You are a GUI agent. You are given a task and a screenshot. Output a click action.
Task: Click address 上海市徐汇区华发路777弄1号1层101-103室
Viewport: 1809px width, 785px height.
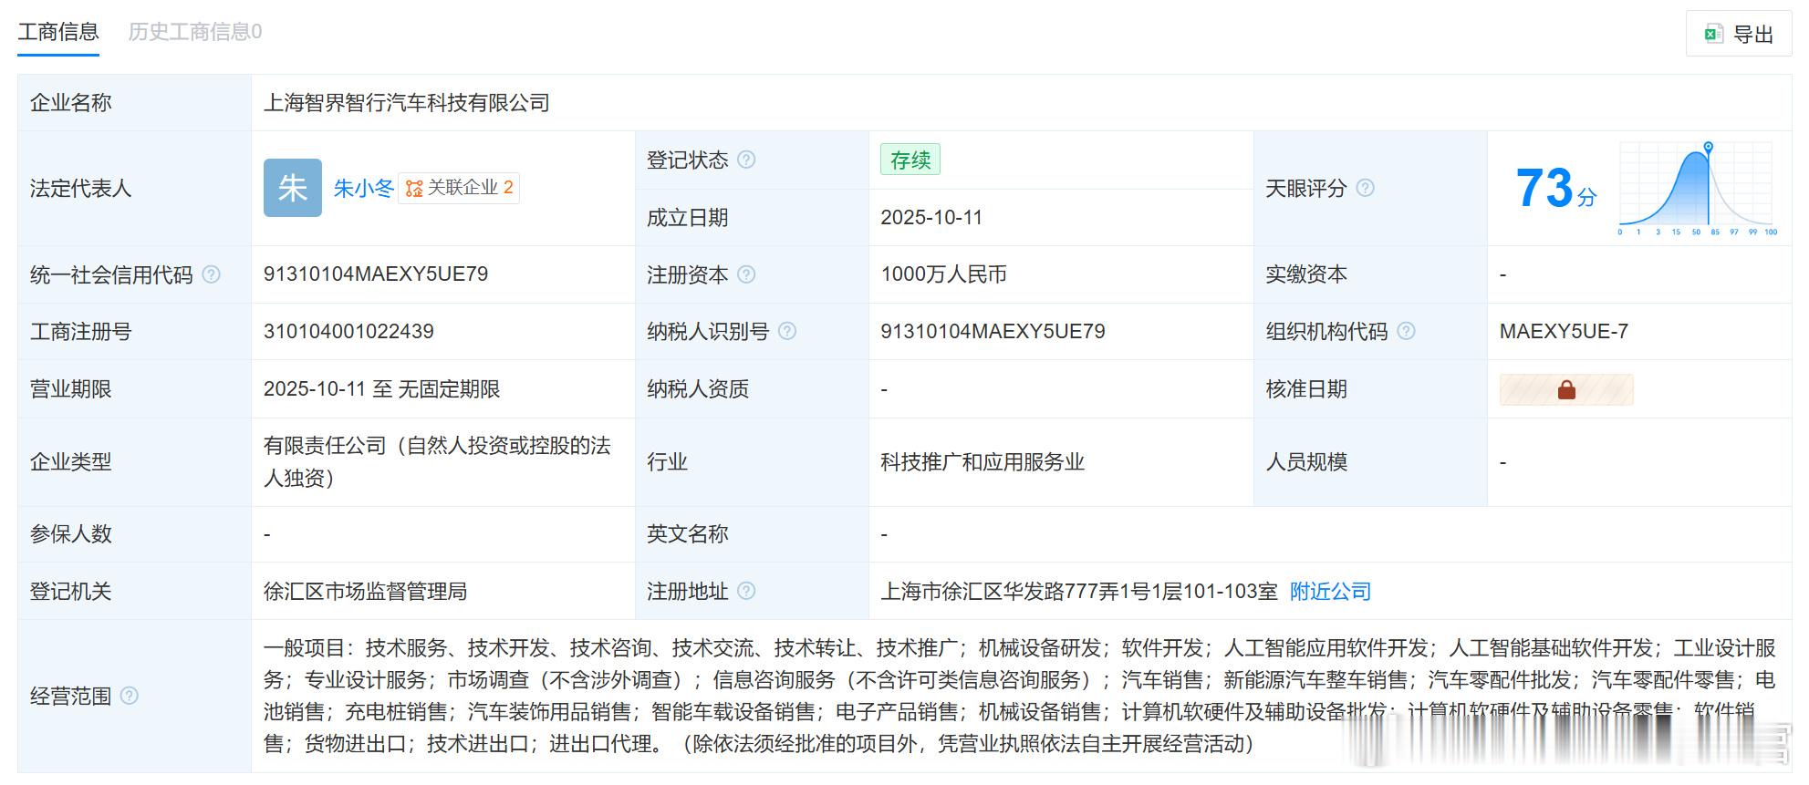pyautogui.click(x=1078, y=591)
